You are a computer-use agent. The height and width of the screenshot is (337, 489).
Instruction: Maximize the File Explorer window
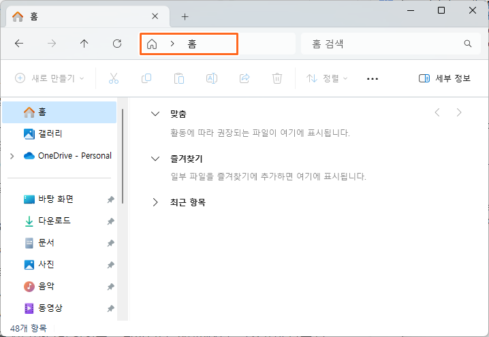coord(441,10)
